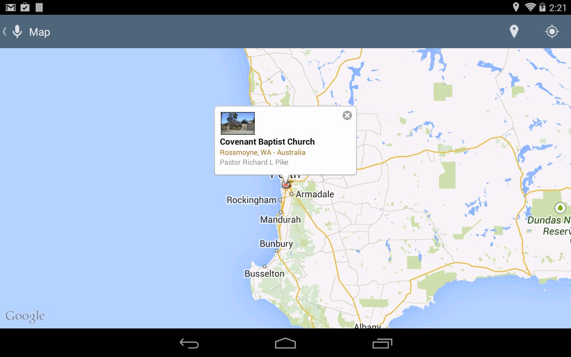Select the Bunbury map label
Screen dimensions: 571x357
tap(276, 244)
